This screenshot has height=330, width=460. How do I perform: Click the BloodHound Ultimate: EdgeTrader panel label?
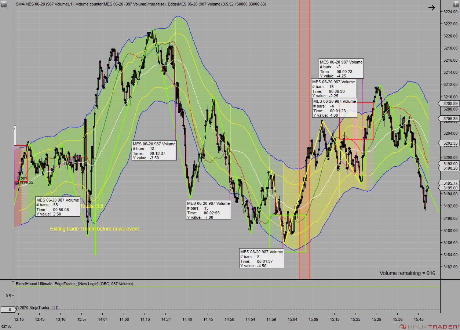[74, 284]
